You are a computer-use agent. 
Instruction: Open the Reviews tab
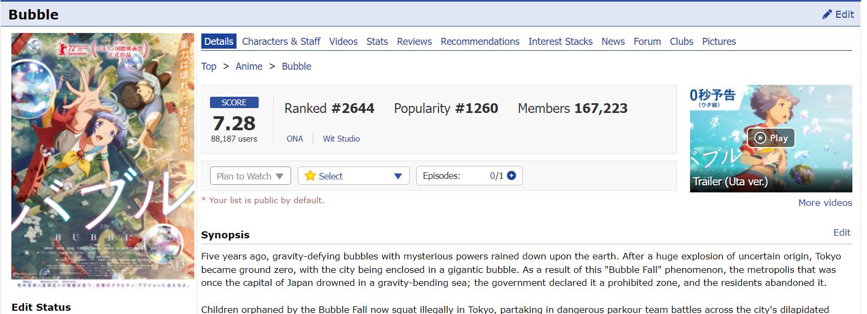[x=414, y=42]
